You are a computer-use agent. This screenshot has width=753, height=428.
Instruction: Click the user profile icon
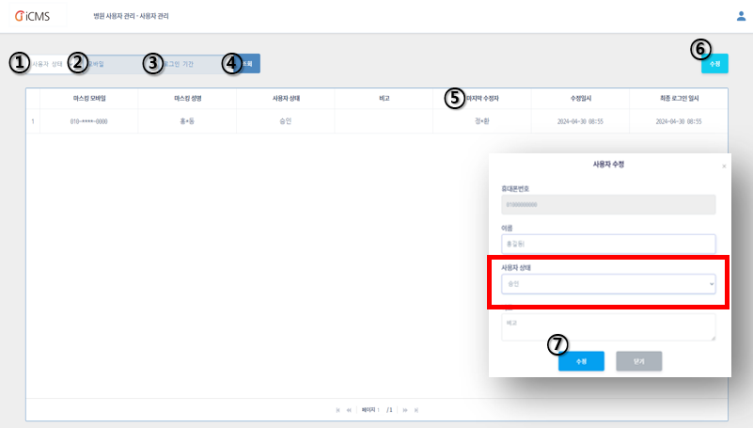[741, 16]
